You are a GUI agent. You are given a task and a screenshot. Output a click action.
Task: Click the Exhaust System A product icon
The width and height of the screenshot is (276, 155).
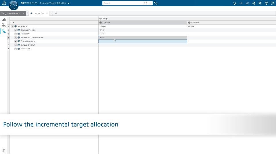(x=19, y=45)
